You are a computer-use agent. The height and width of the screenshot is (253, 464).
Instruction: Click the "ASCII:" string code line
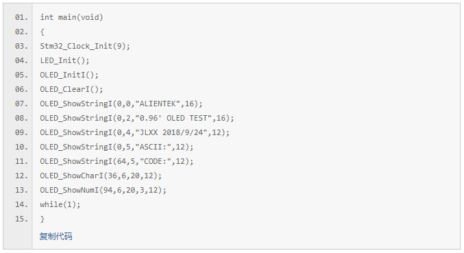tap(117, 147)
